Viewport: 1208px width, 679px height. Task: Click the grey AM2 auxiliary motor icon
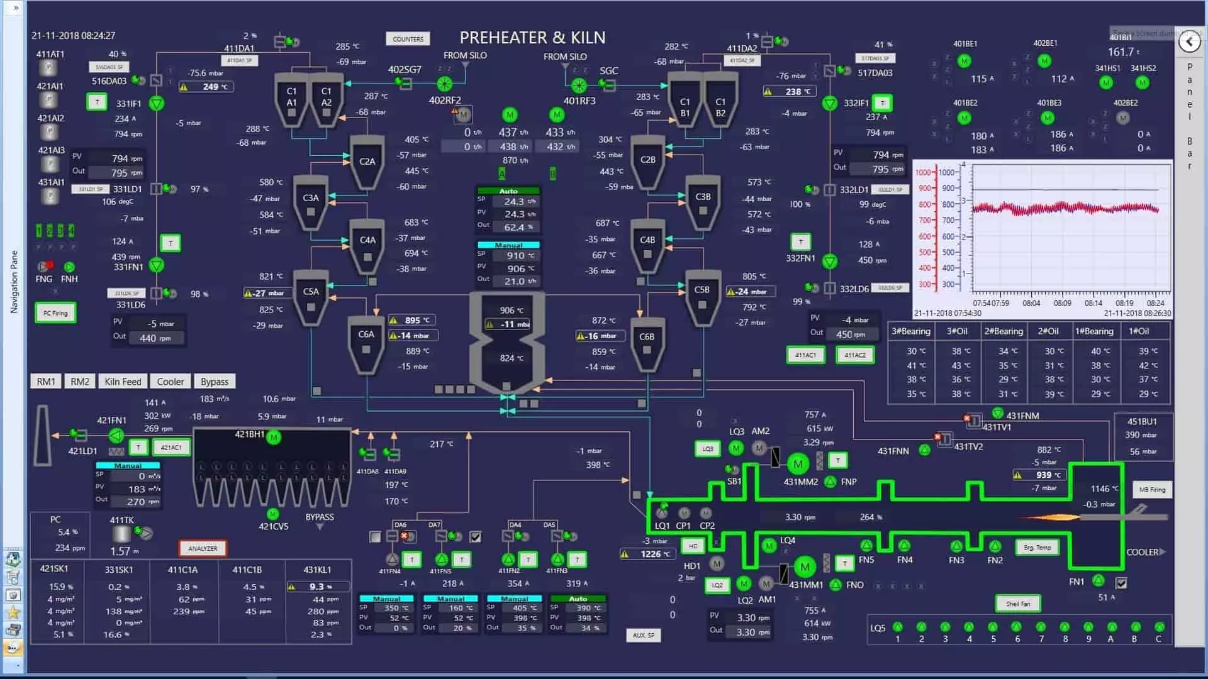coord(759,448)
